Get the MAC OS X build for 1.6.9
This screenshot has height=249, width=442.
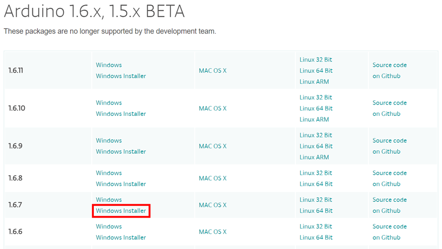[213, 146]
